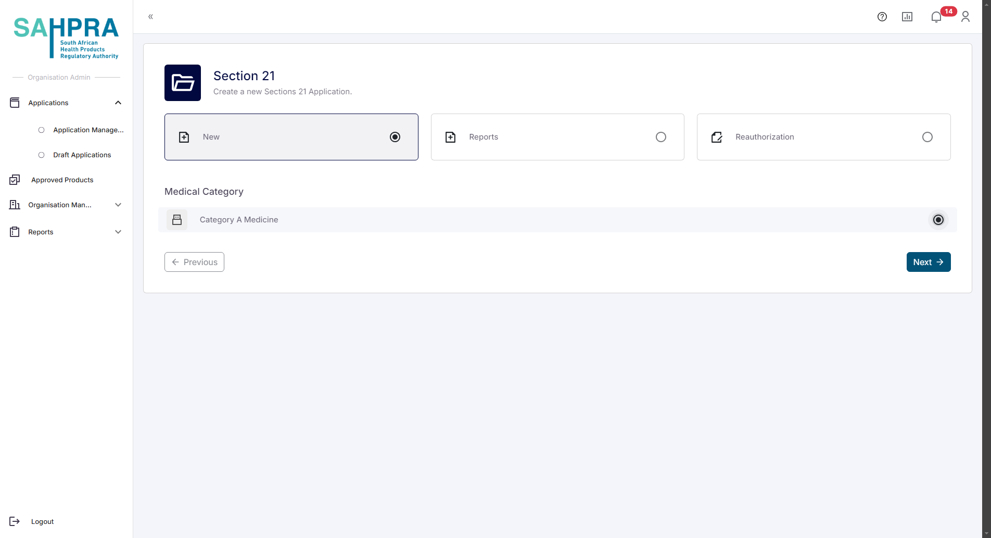Screen dimensions: 991x538
Task: Click the Next button
Action: (x=928, y=262)
